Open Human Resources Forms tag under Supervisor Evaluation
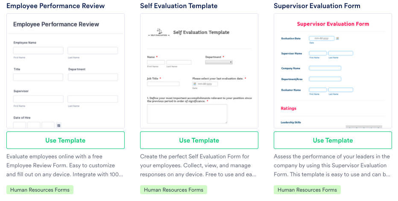 point(307,190)
